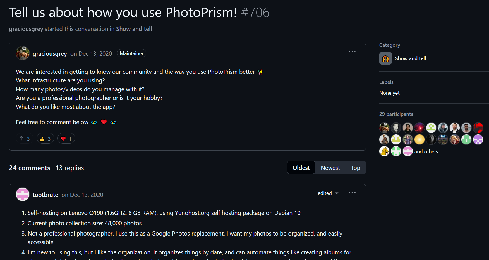Click the vote count under the upvote arrow
This screenshot has height=260, width=489.
click(28, 139)
